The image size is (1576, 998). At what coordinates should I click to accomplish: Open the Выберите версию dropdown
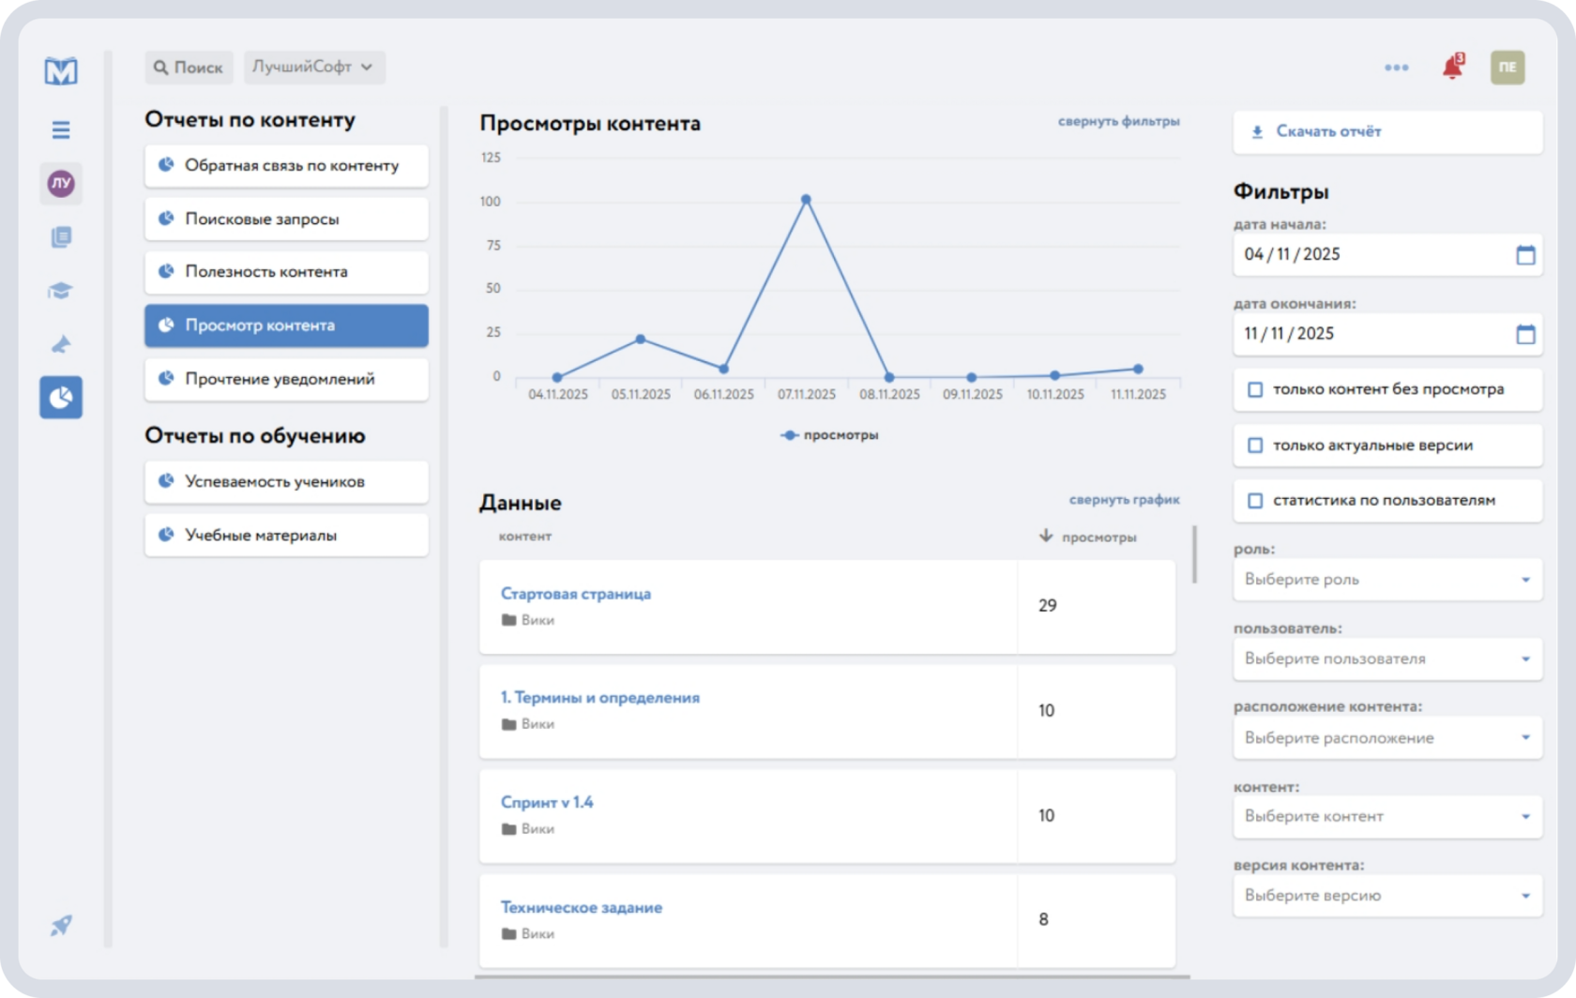tap(1387, 896)
